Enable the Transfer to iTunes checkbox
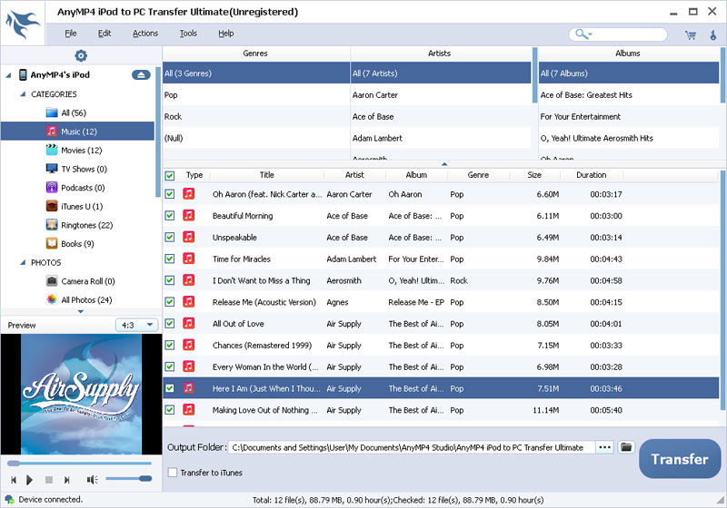 point(173,473)
